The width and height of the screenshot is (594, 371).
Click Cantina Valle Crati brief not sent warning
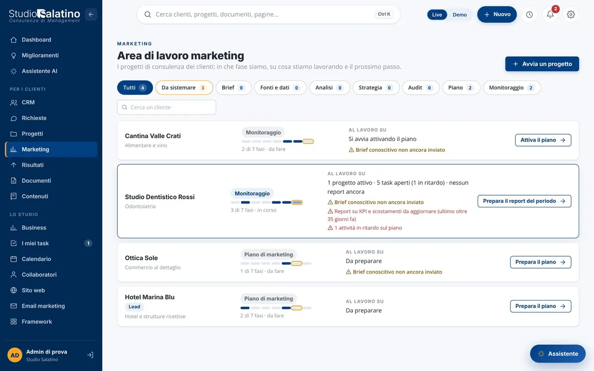396,150
